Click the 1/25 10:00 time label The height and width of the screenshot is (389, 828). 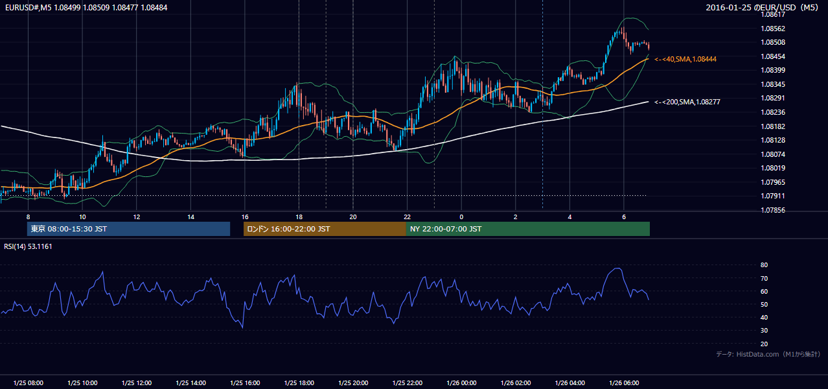82,383
